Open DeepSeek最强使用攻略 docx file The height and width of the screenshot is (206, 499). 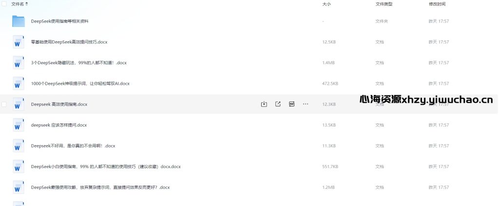(100, 187)
